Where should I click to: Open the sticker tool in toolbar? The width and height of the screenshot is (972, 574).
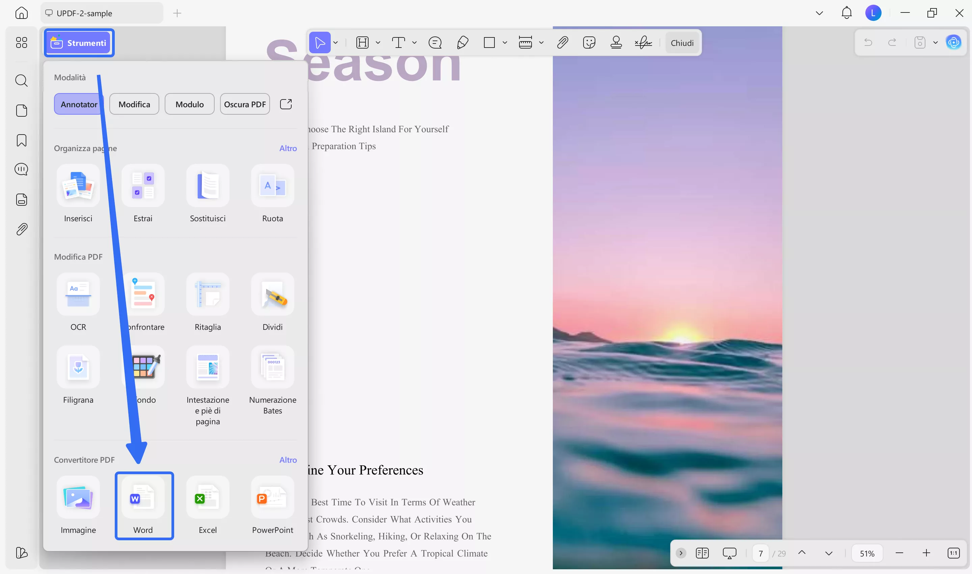click(589, 42)
